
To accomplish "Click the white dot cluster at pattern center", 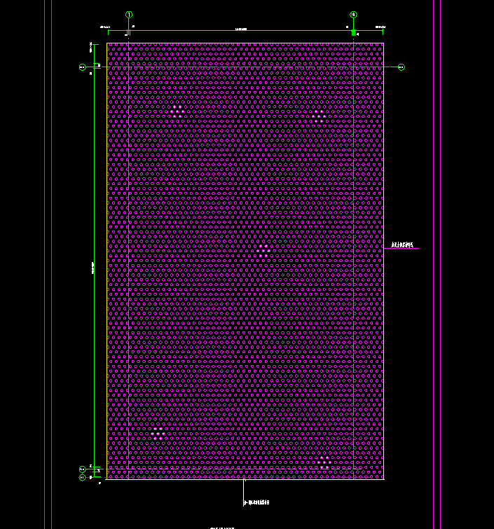I will coord(263,251).
